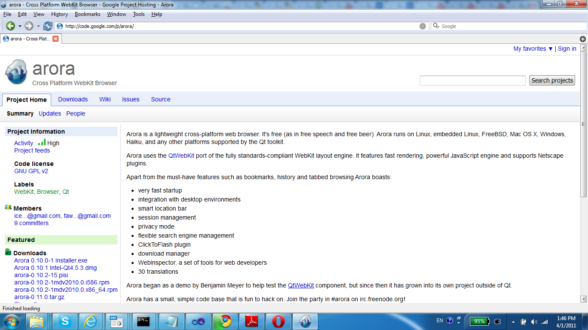The width and height of the screenshot is (588, 330).
Task: Open the Help menu
Action: [x=157, y=14]
